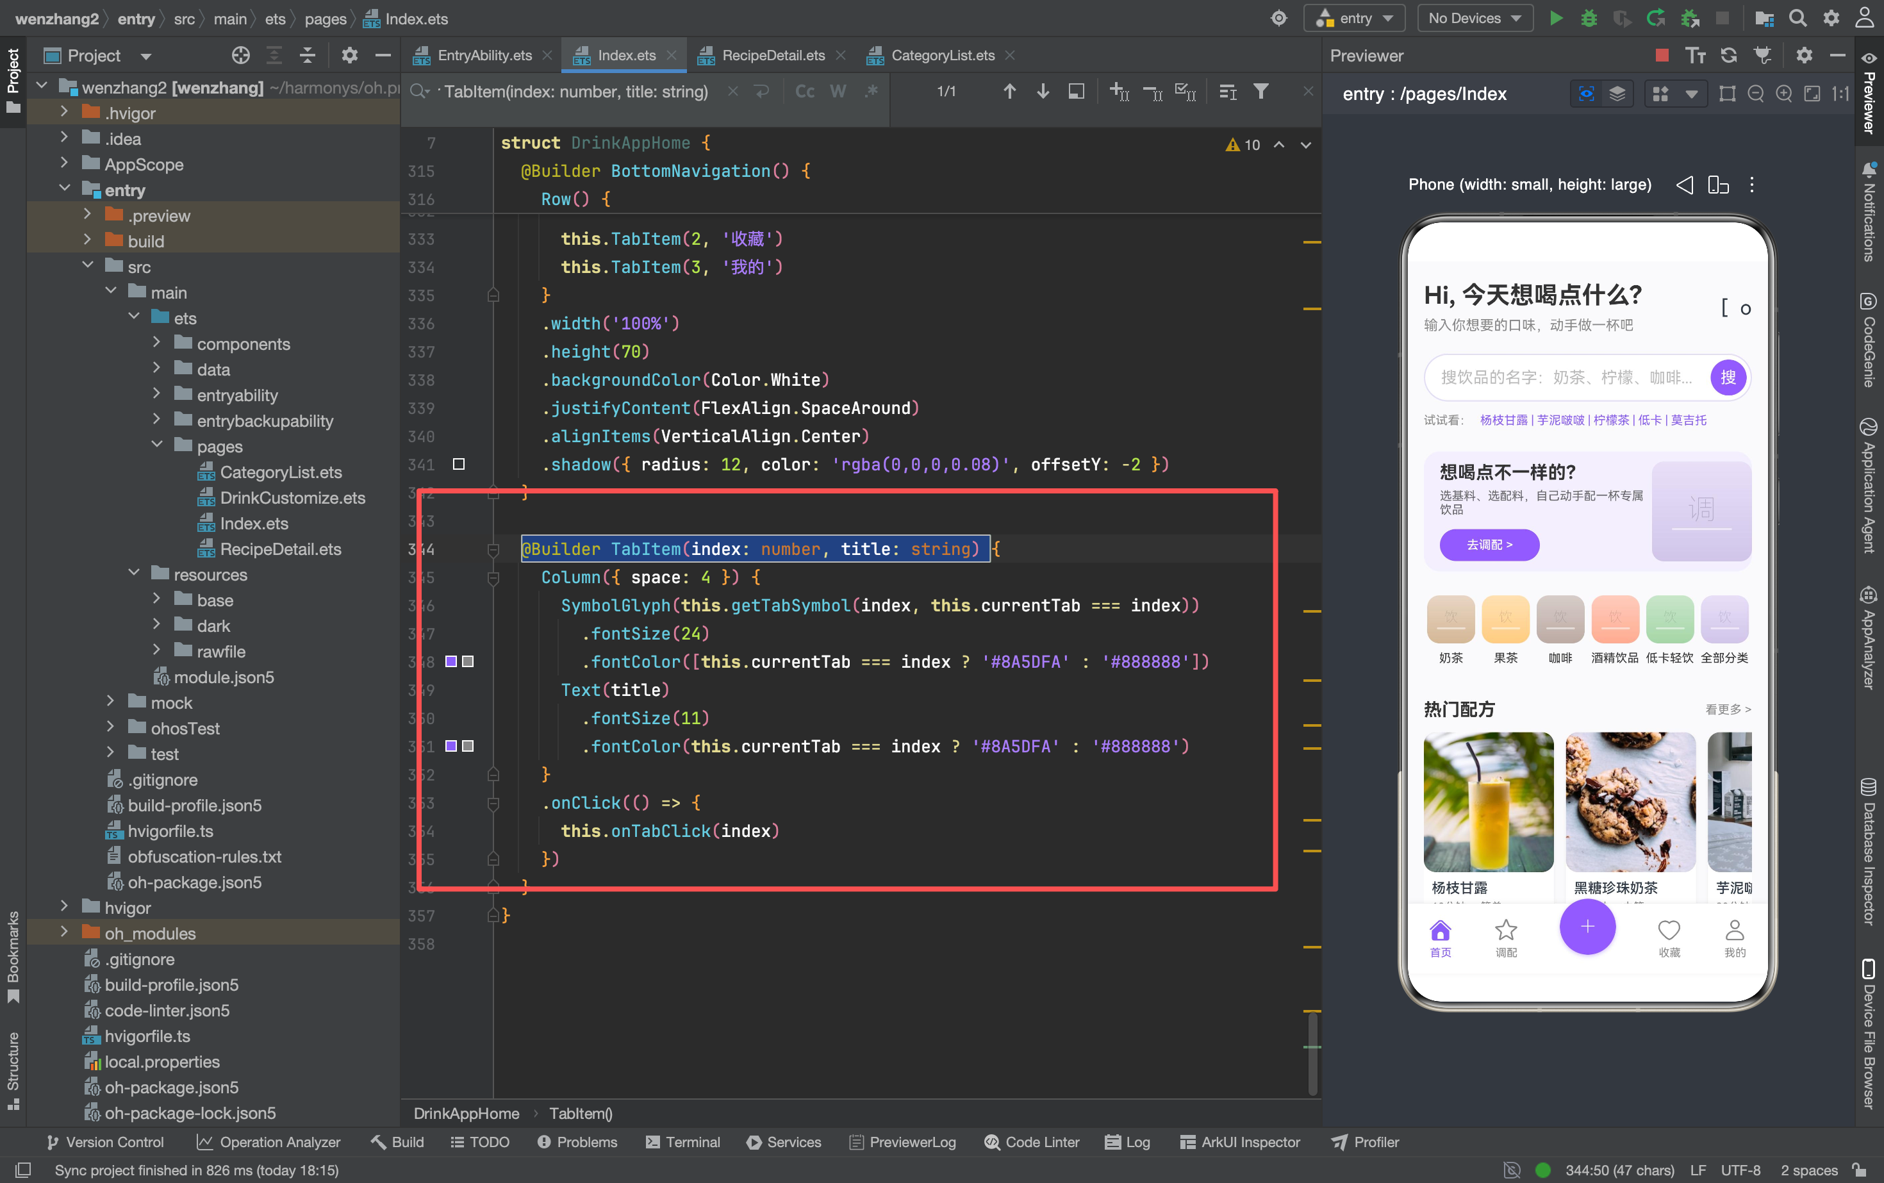Open Device File Browser side panel
This screenshot has width=1884, height=1183.
pos(1869,1034)
